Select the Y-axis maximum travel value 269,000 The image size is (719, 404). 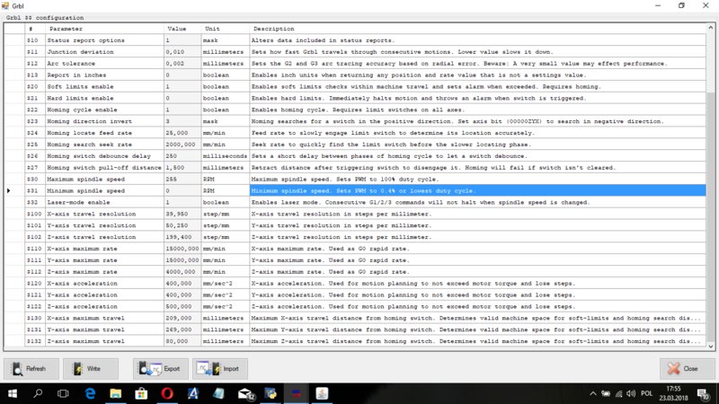point(182,329)
